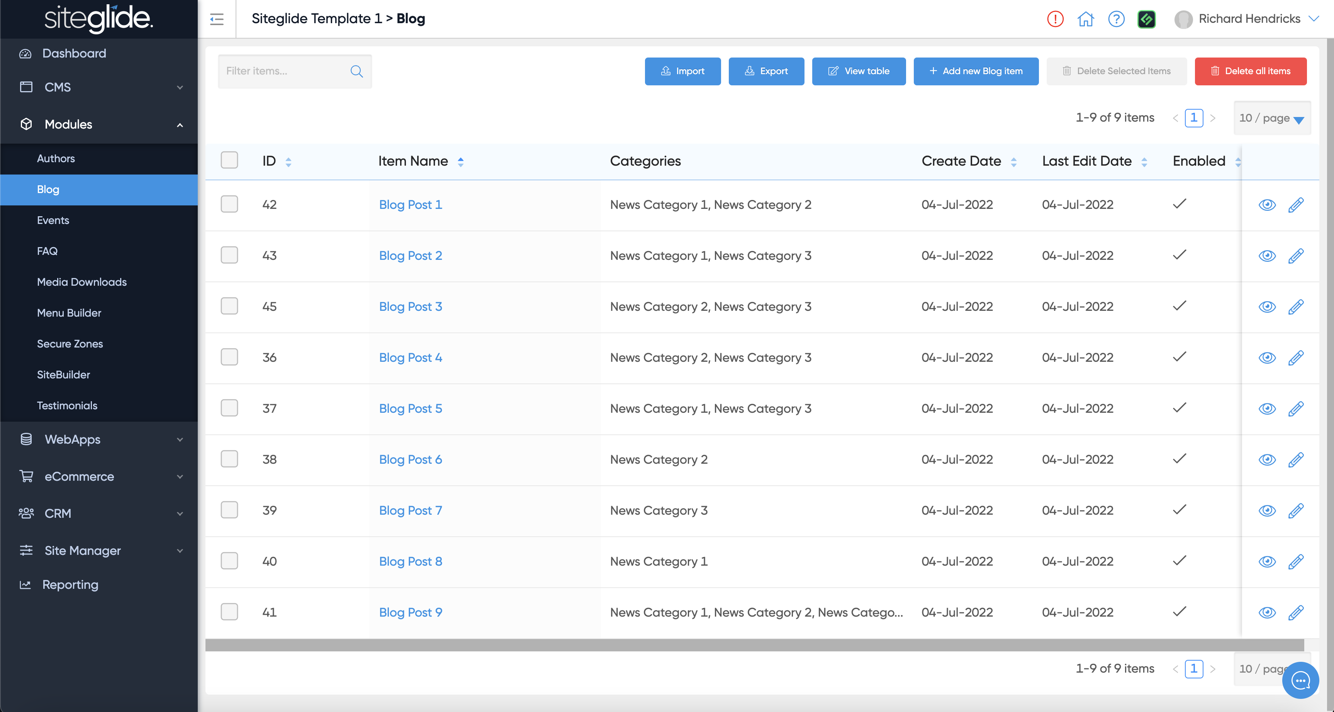This screenshot has height=712, width=1334.
Task: Go to Testimonials in the sidebar
Action: point(67,405)
